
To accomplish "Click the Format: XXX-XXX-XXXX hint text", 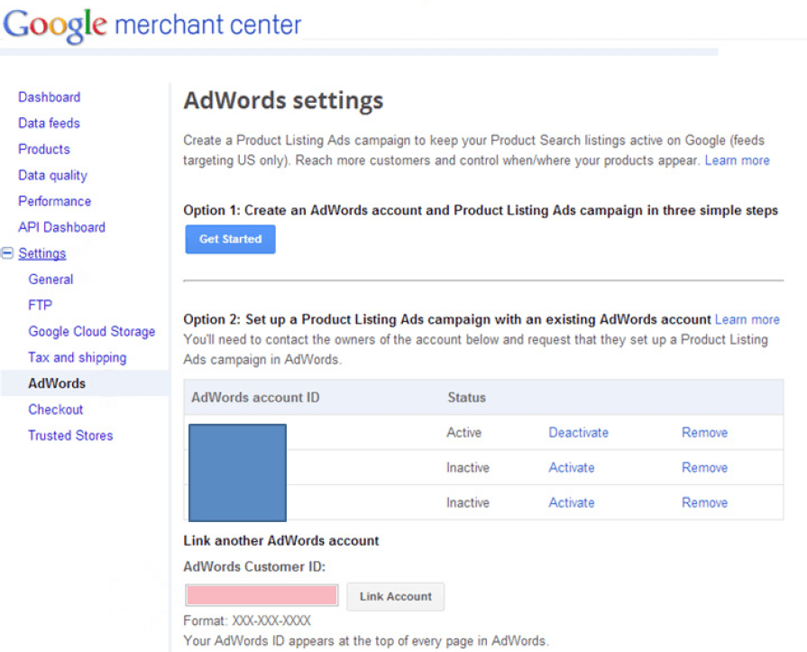I will click(247, 620).
